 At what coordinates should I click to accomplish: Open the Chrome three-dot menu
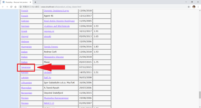click(198, 7)
